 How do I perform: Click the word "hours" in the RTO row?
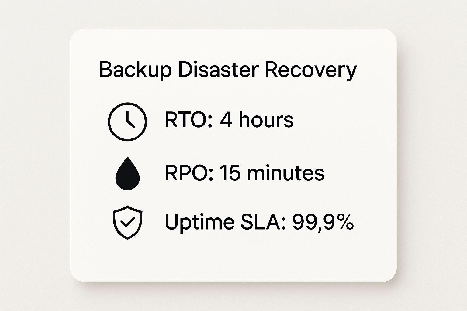pos(266,120)
